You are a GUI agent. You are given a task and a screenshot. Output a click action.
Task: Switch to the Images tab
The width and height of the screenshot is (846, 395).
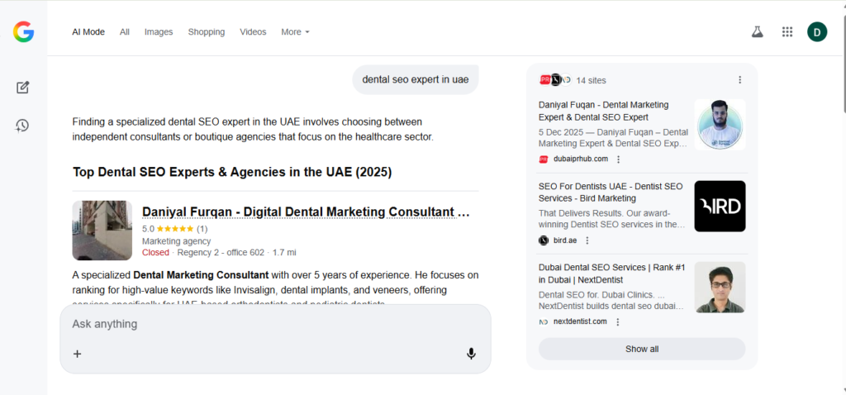click(159, 32)
